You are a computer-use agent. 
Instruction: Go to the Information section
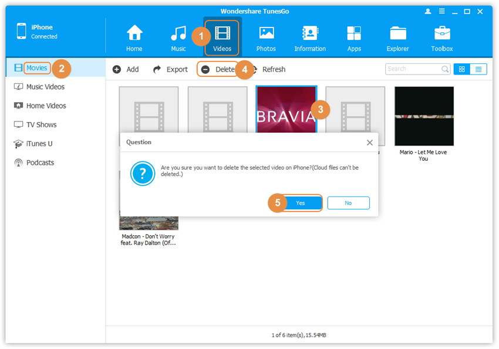tap(310, 38)
